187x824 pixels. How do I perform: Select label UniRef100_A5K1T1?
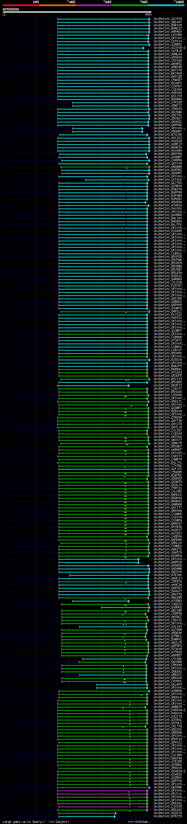(x=168, y=401)
